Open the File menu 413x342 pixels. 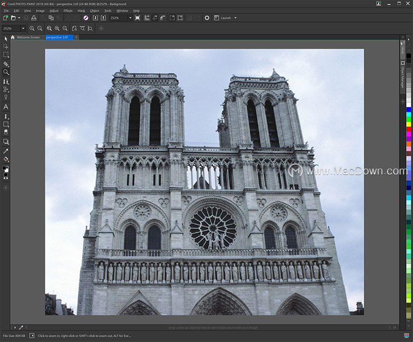(6, 11)
